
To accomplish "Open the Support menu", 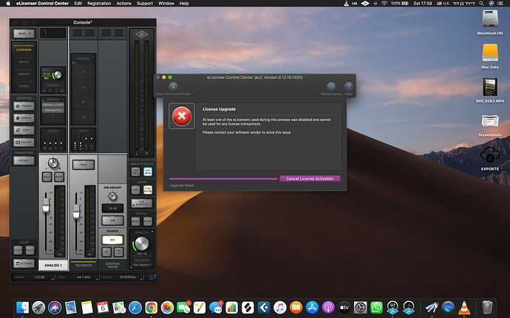I will click(x=145, y=3).
